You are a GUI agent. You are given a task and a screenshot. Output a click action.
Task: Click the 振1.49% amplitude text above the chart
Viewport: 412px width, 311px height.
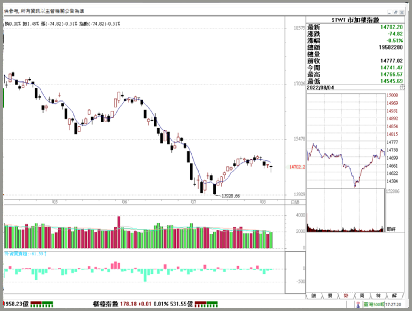tap(31, 24)
